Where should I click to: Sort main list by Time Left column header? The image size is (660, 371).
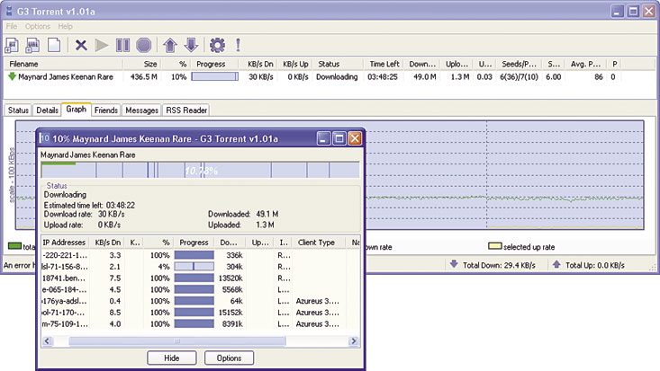click(x=383, y=64)
